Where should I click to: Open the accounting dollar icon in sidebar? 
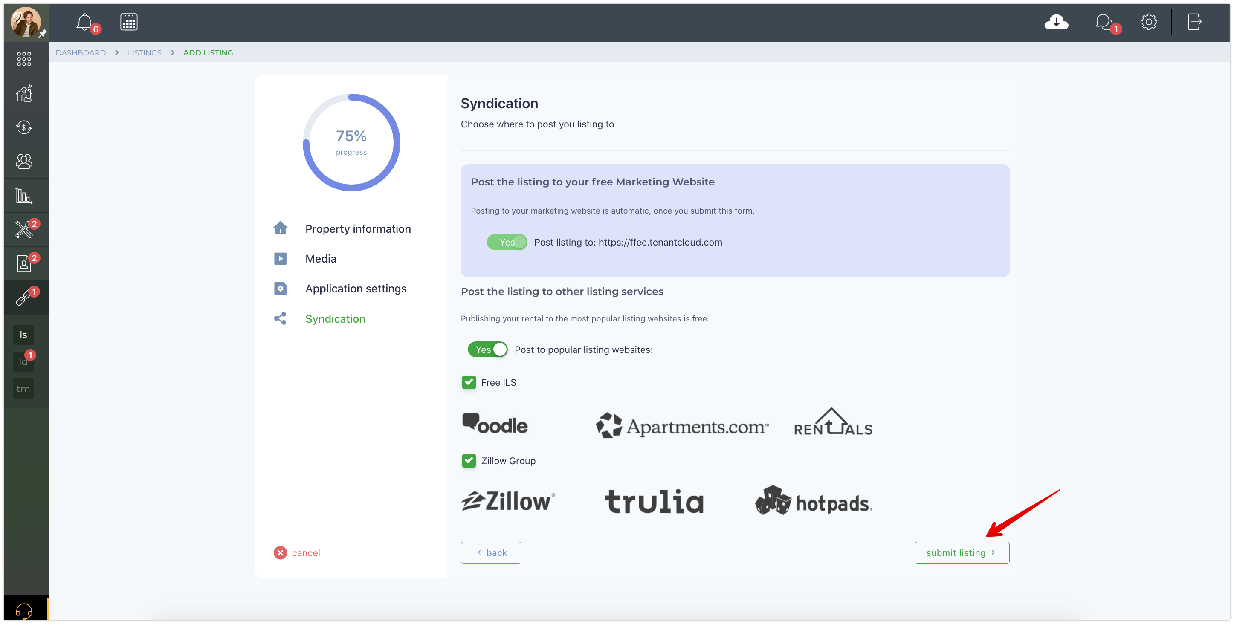tap(24, 127)
